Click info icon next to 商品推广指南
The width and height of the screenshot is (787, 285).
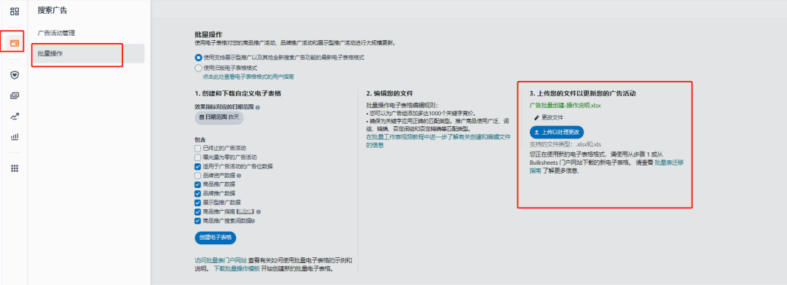click(259, 211)
